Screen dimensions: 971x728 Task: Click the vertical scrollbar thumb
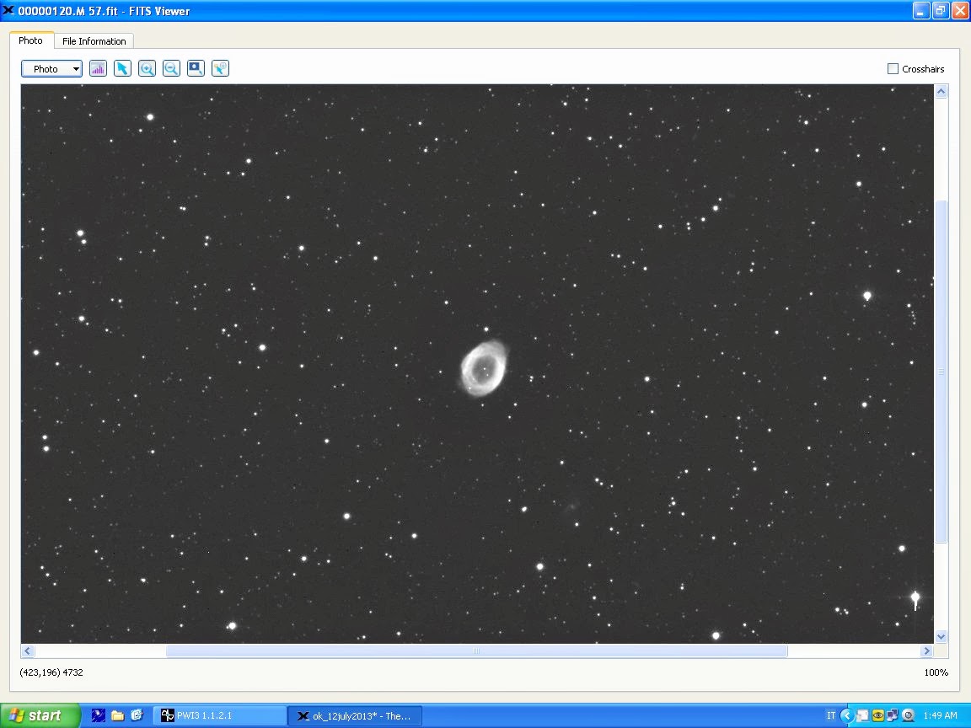[x=941, y=371]
